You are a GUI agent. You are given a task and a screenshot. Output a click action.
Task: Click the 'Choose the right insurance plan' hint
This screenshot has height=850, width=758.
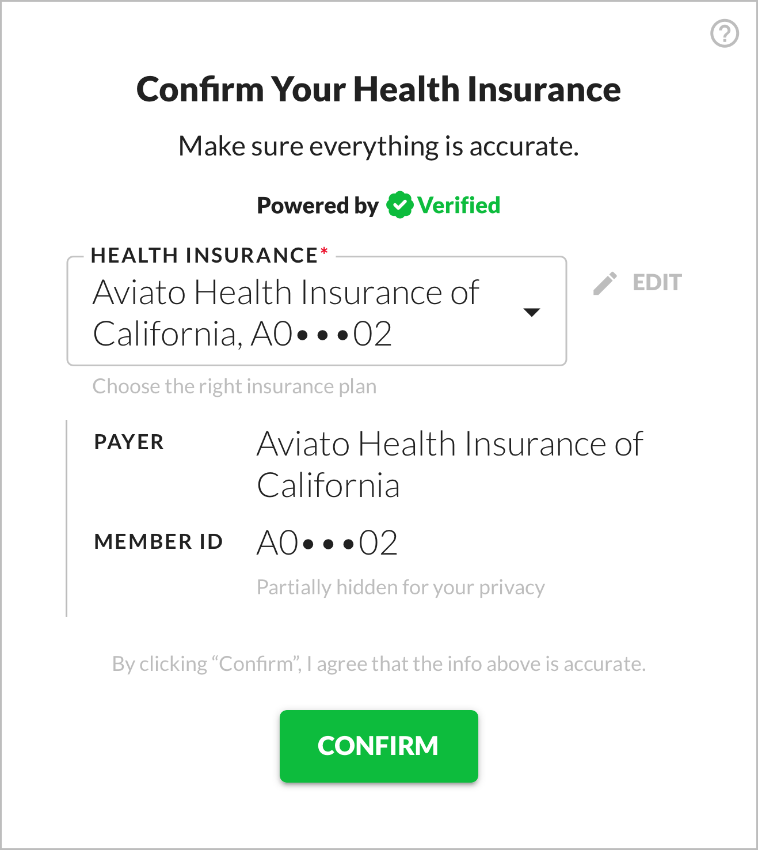(234, 386)
